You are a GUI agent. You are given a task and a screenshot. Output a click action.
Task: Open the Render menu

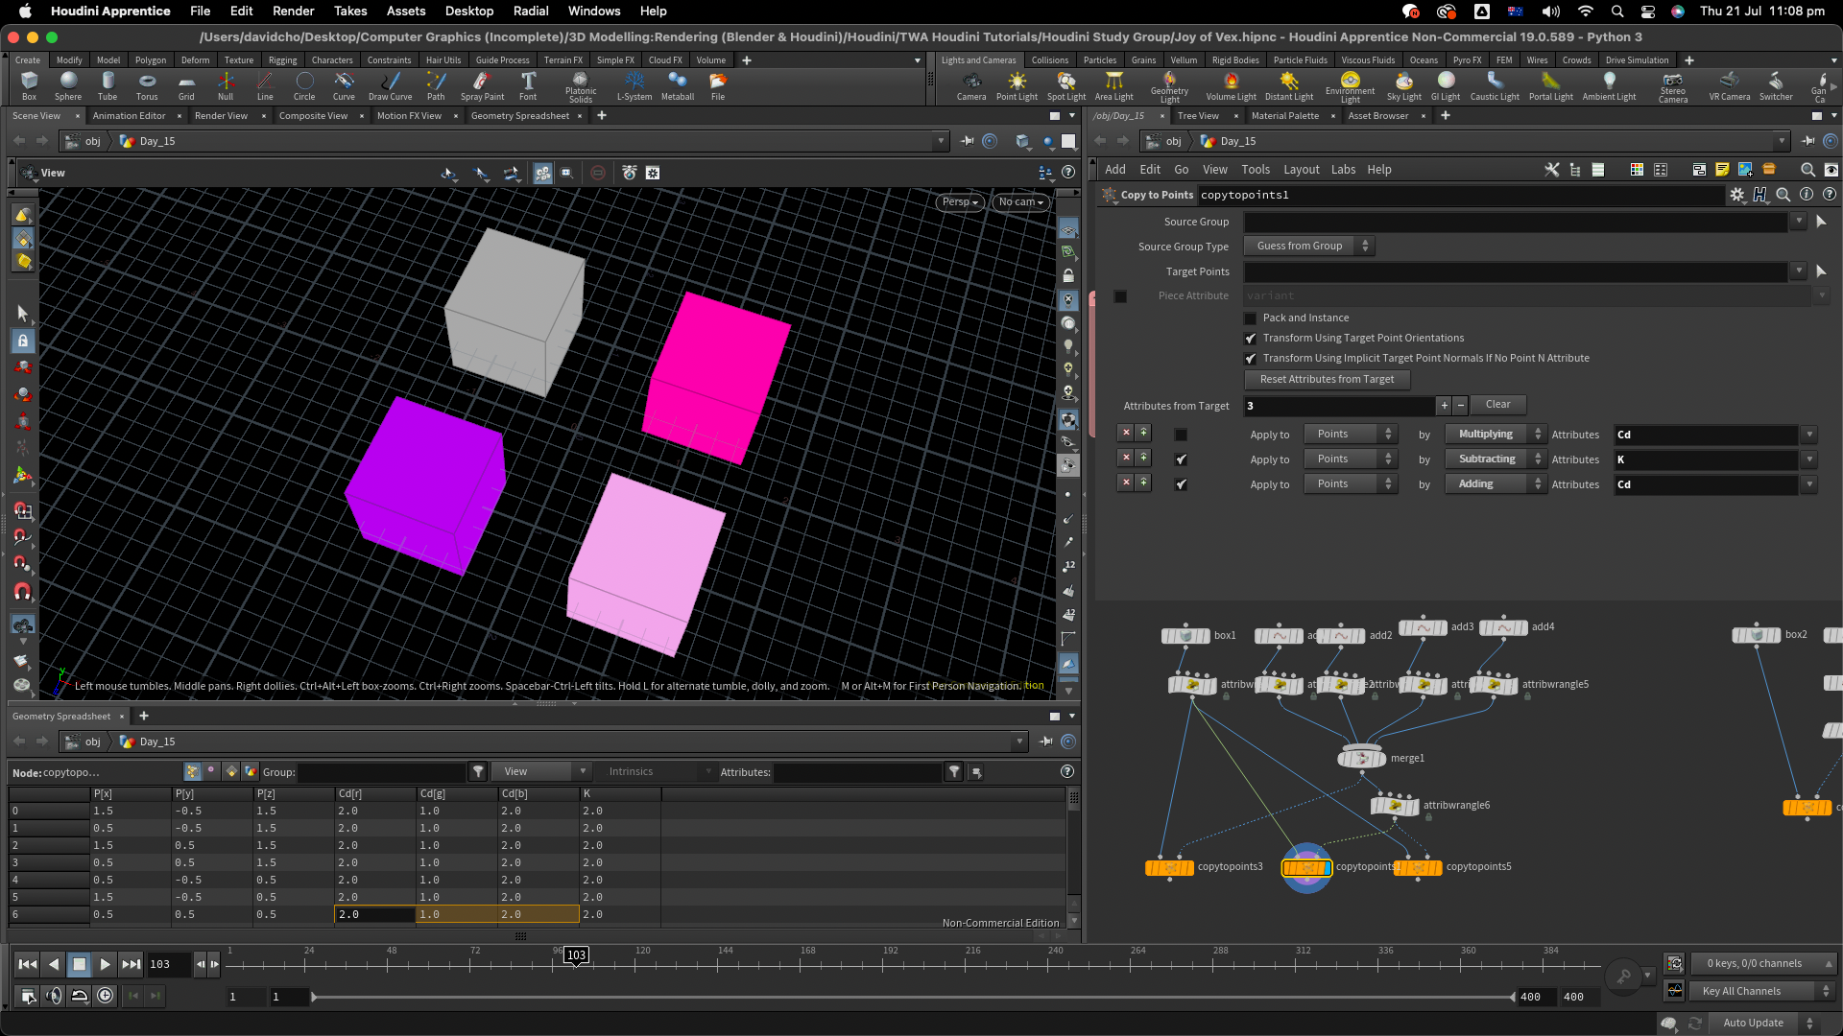coord(293,12)
